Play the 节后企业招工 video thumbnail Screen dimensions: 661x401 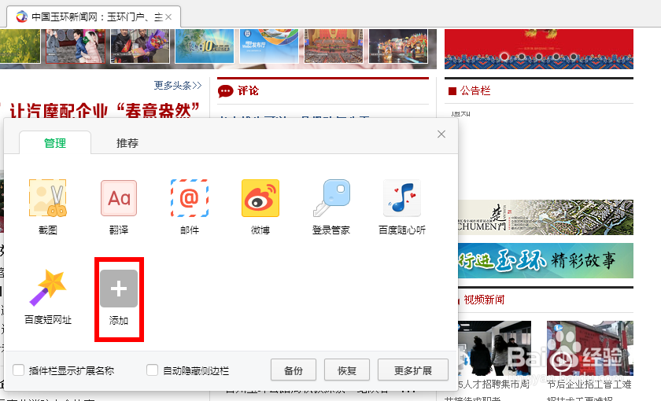(x=589, y=348)
